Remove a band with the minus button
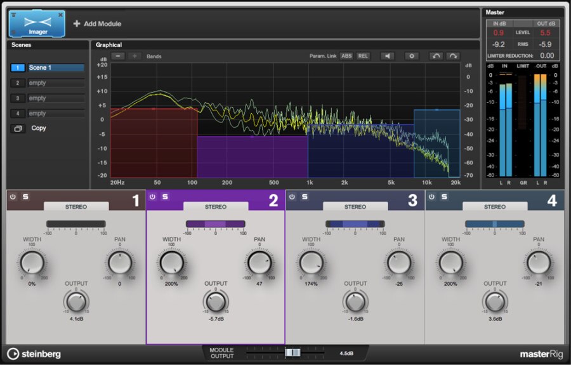The width and height of the screenshot is (571, 365). (x=118, y=56)
